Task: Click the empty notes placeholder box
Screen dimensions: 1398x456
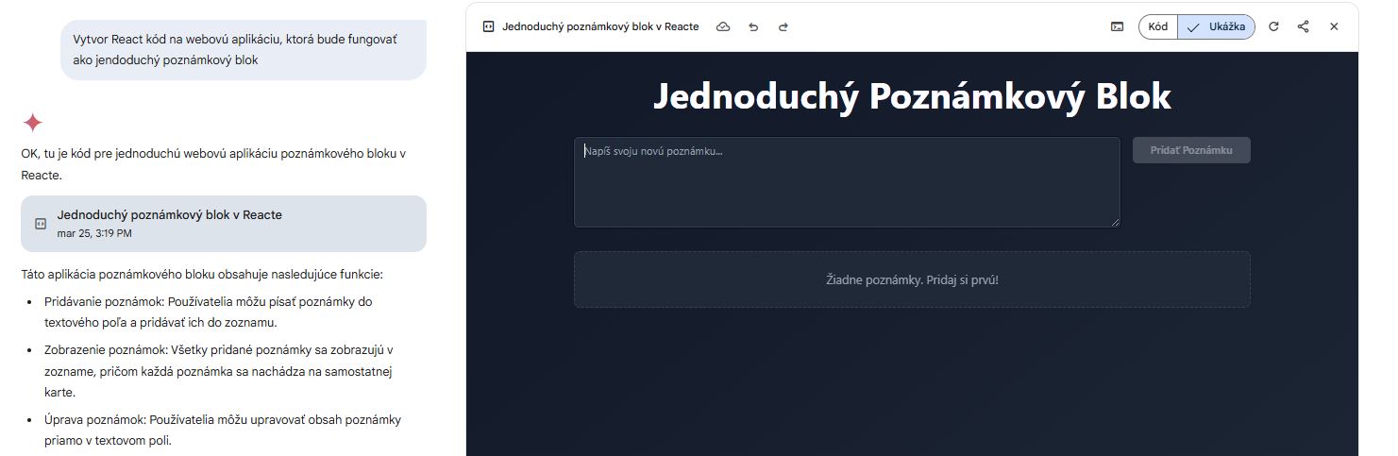Action: tap(912, 279)
